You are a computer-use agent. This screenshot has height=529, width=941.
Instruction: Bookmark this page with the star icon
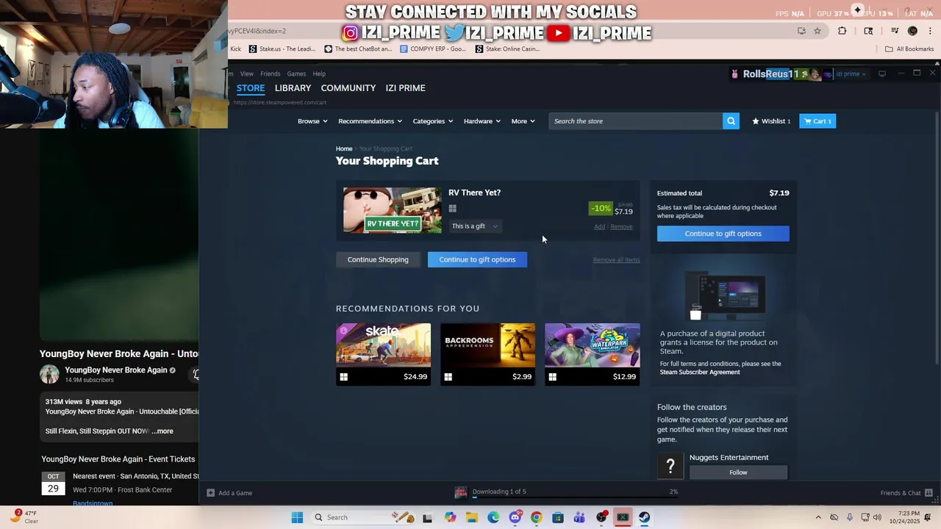(817, 31)
